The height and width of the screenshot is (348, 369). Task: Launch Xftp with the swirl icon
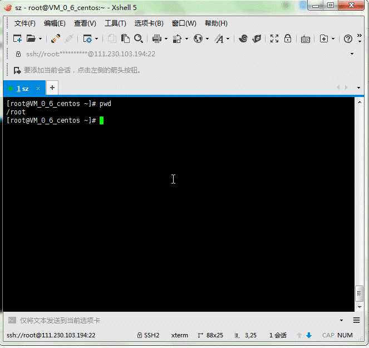(x=243, y=38)
